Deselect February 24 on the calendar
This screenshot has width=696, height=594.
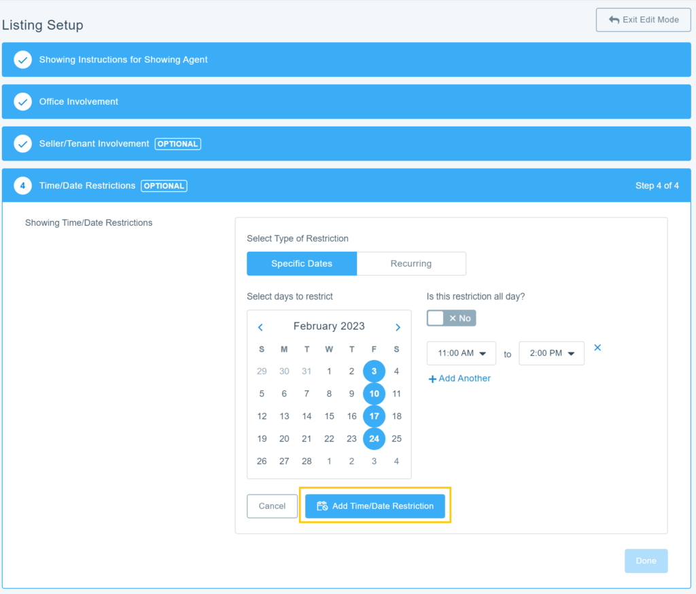pyautogui.click(x=374, y=439)
